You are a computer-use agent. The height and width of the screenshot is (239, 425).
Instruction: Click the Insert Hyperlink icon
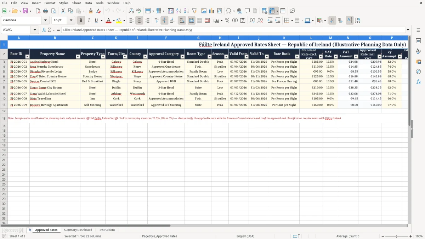(x=239, y=11)
